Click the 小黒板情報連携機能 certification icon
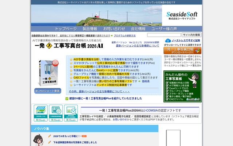The width and height of the screenshot is (233, 146). click(56, 113)
